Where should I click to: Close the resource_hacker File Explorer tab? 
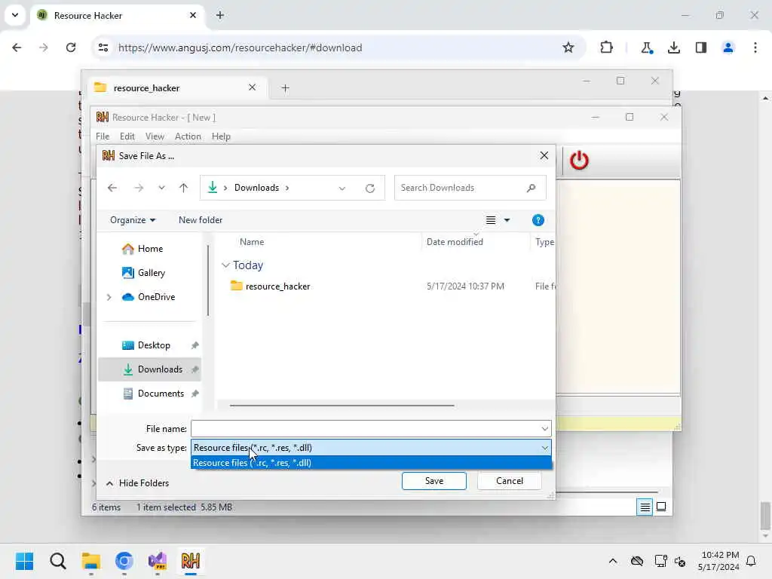tap(252, 87)
